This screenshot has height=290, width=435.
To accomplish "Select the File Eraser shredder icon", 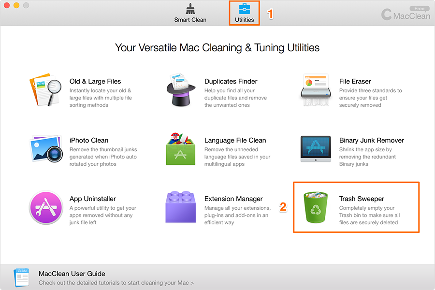I will [316, 89].
